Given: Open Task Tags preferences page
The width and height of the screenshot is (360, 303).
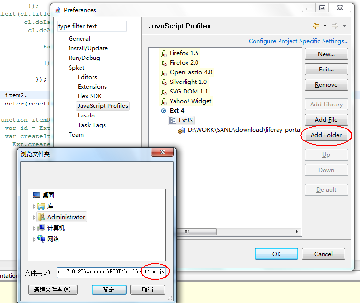Looking at the screenshot, I should (x=92, y=125).
